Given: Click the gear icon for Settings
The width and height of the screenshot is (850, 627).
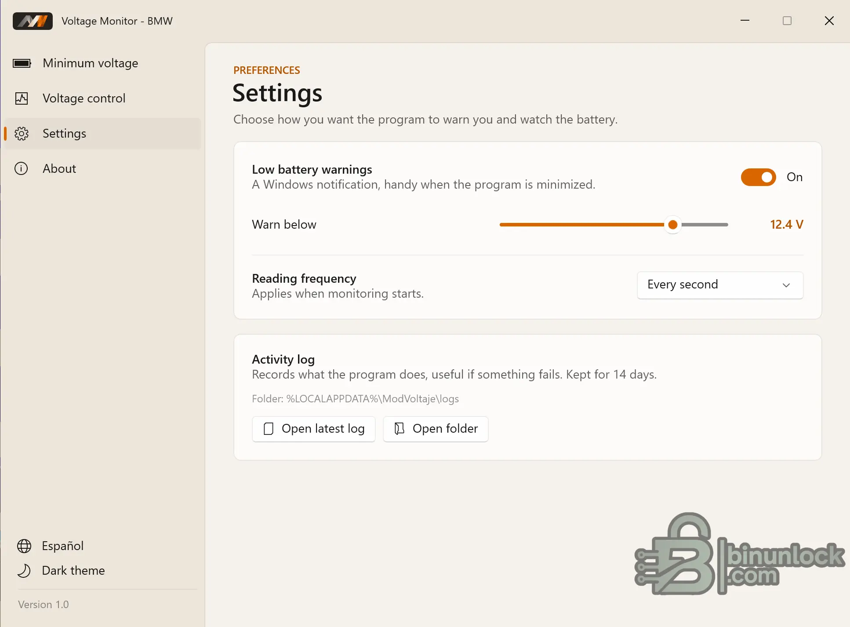Looking at the screenshot, I should 22,134.
